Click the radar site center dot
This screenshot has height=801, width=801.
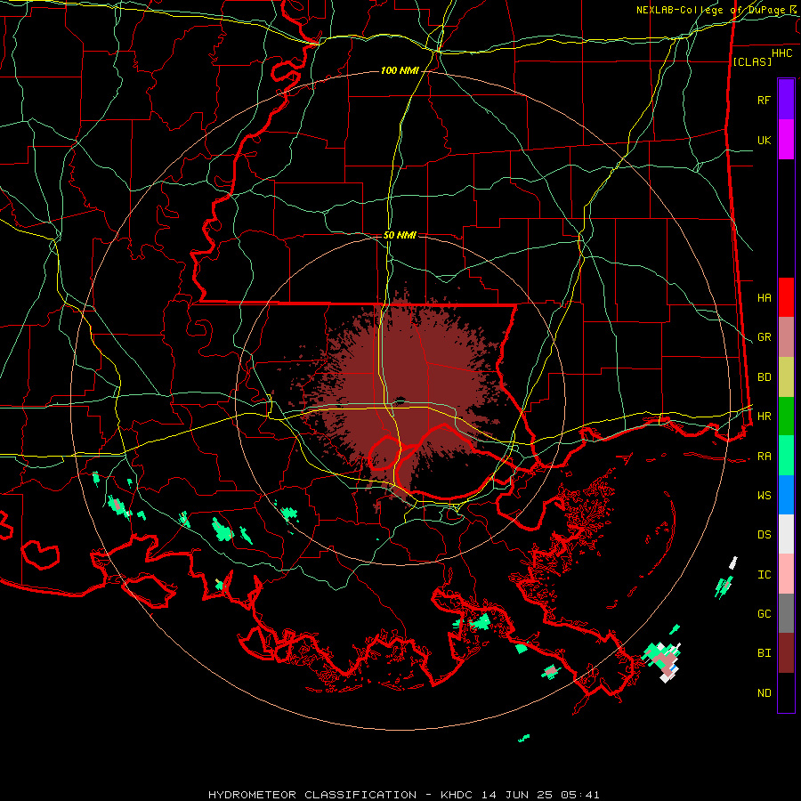point(400,400)
